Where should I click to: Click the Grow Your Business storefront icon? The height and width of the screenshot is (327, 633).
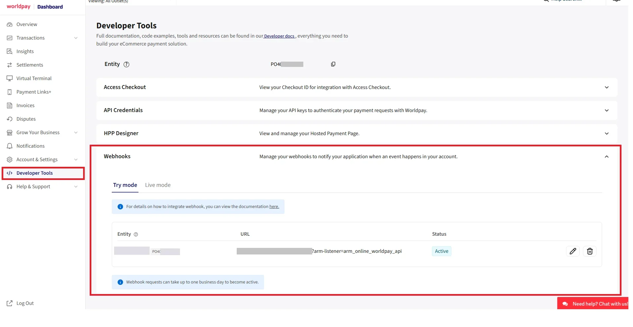10,133
